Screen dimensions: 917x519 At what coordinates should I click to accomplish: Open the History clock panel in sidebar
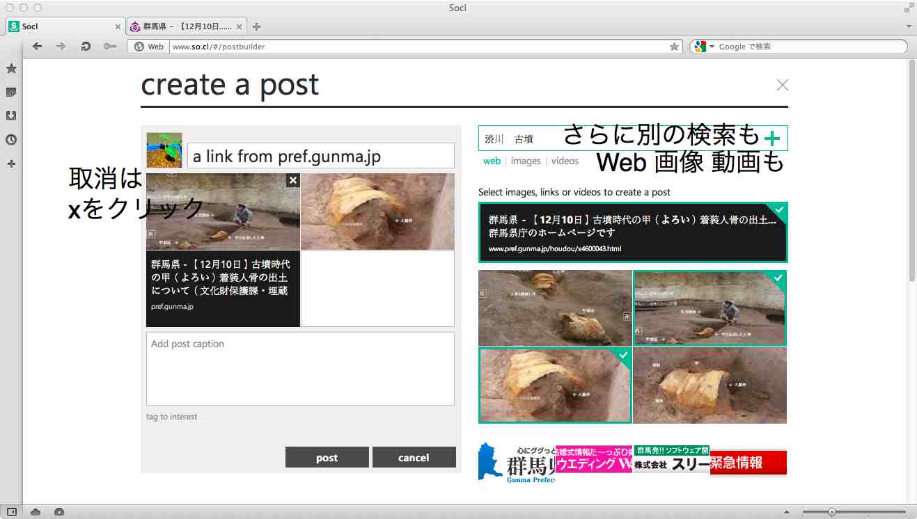[11, 140]
